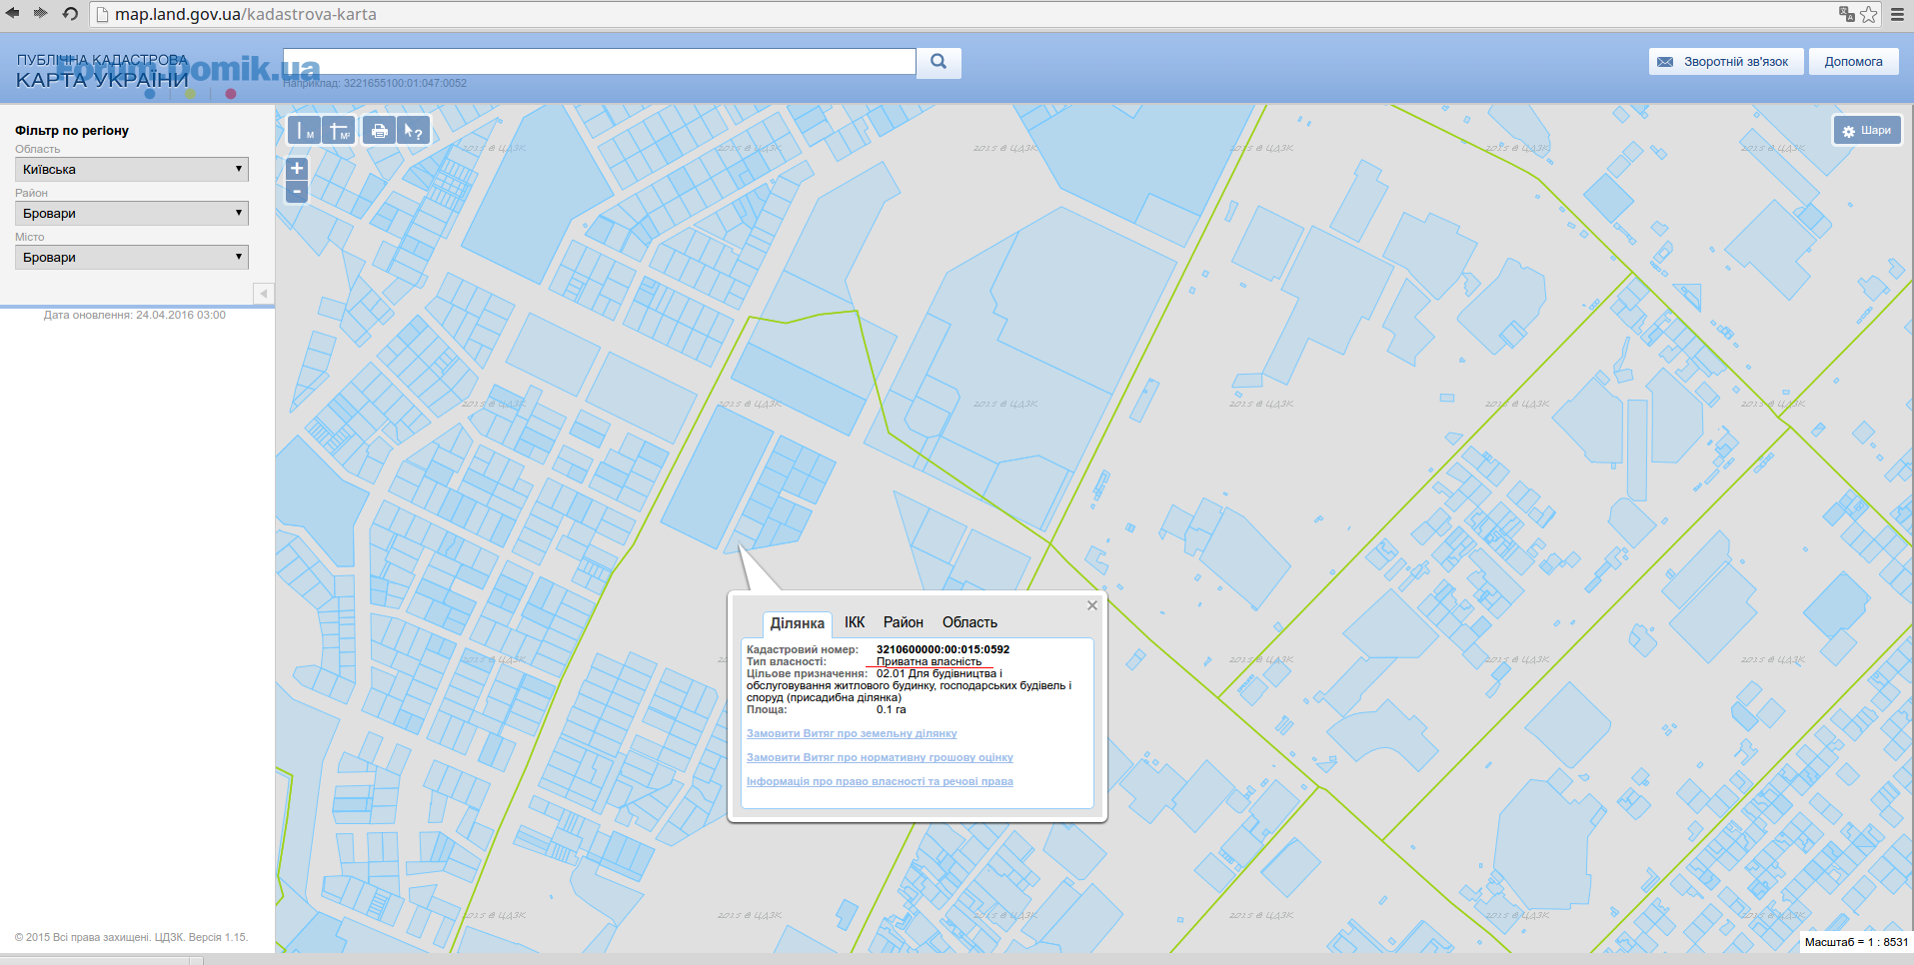Open the Шари layers panel

(1867, 130)
